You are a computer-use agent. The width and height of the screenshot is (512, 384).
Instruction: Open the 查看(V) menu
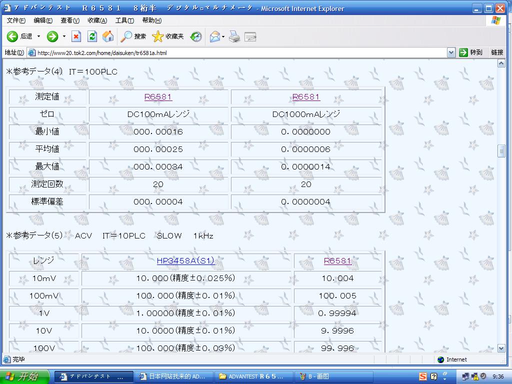(x=70, y=20)
